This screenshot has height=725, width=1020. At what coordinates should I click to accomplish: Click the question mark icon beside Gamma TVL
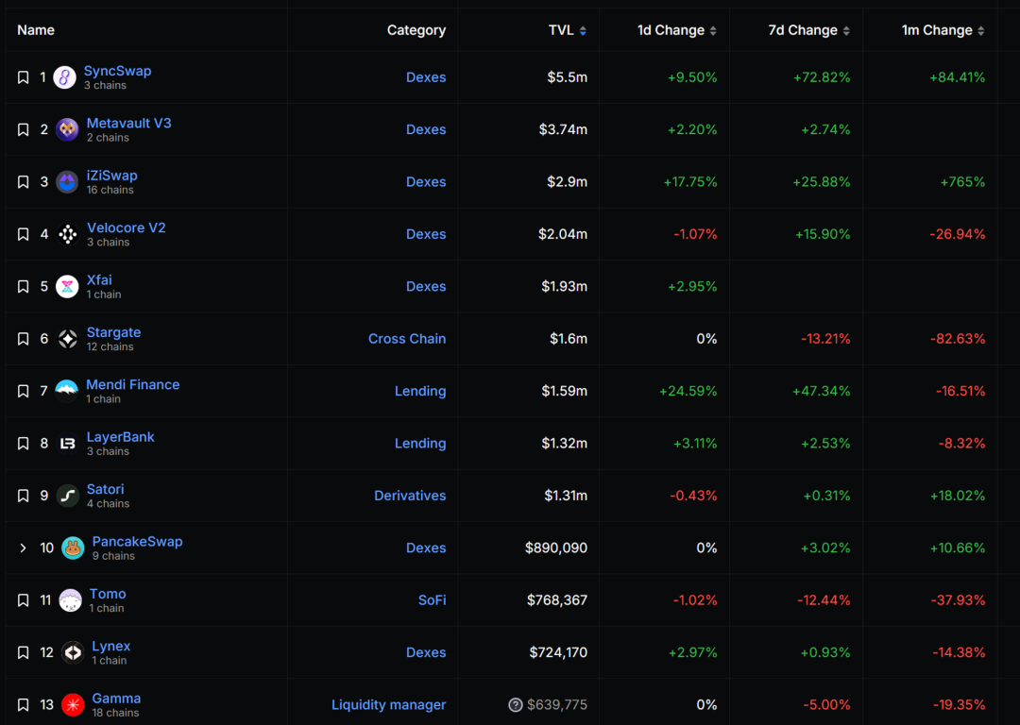[x=516, y=705]
